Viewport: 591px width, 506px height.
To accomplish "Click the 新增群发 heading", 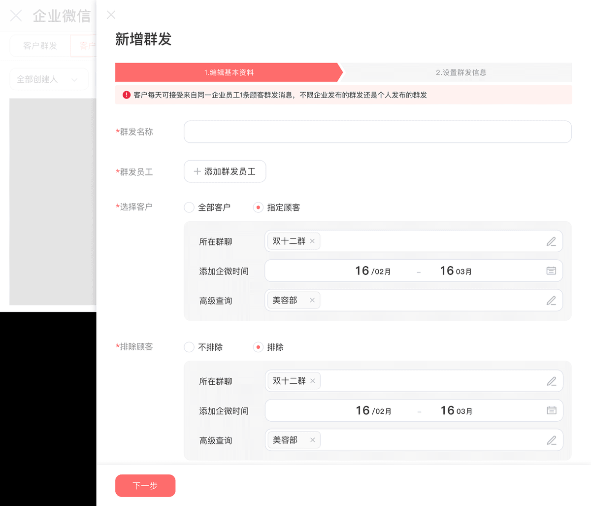I will (x=143, y=39).
